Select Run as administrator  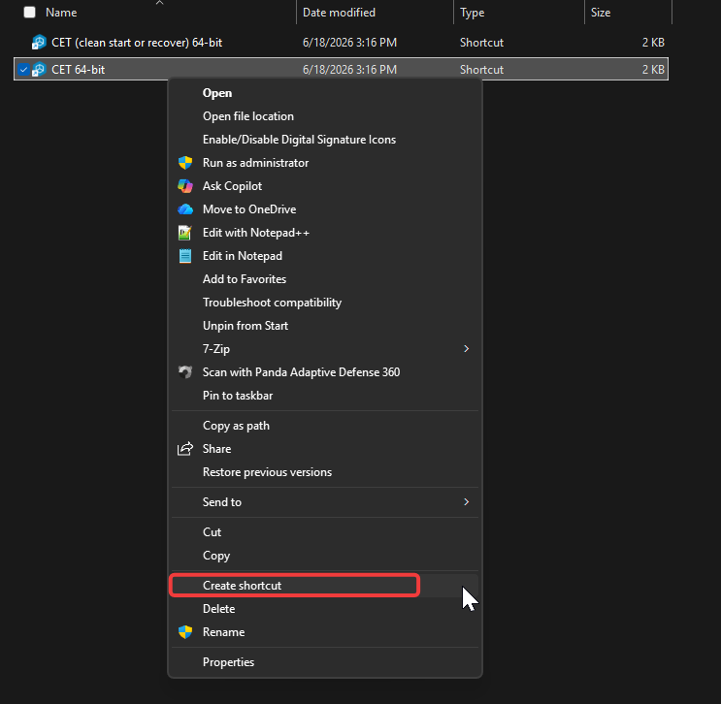(x=255, y=163)
